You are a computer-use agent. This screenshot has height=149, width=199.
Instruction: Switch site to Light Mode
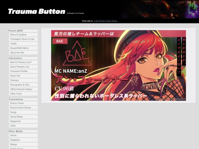pos(99,21)
